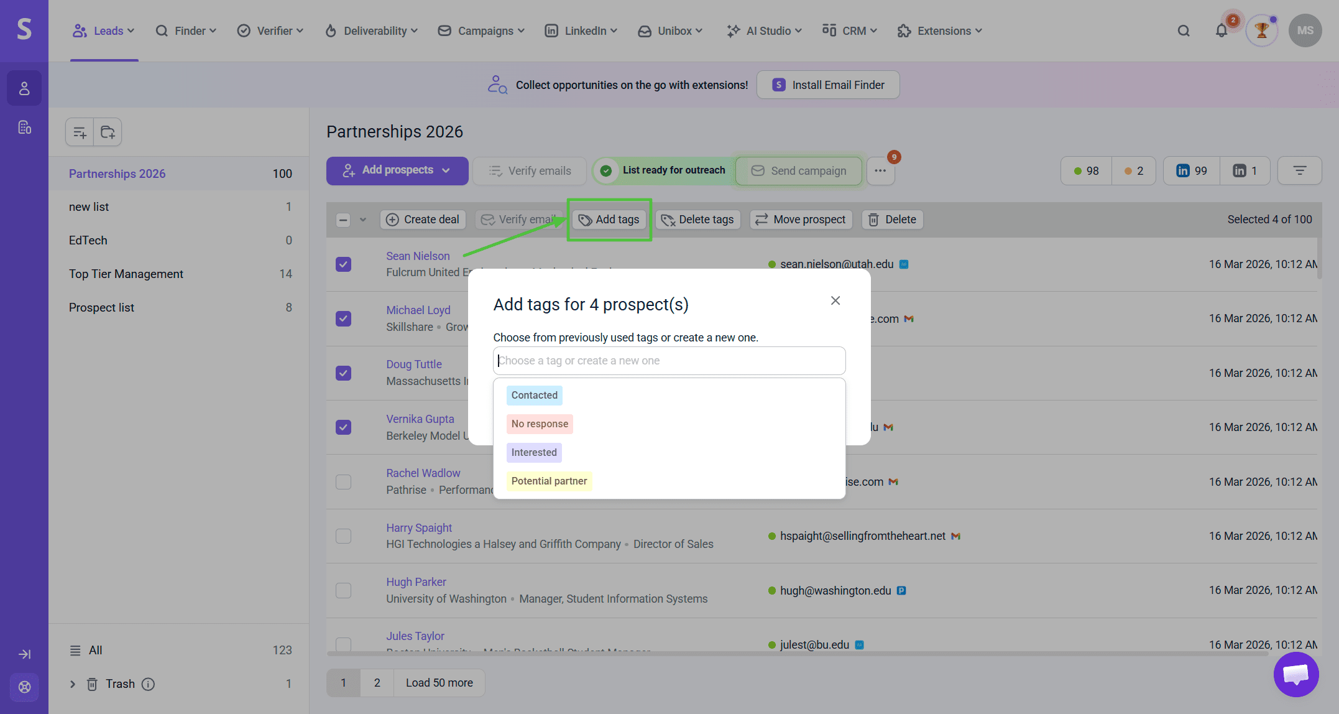The image size is (1339, 714).
Task: Open the live chat bubble
Action: (x=1296, y=674)
